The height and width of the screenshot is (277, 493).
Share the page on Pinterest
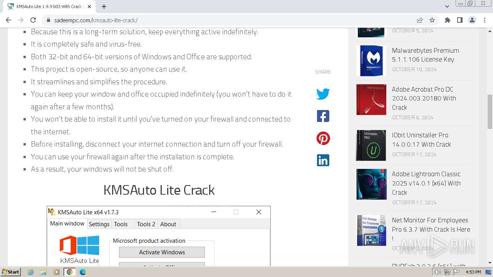coord(323,138)
